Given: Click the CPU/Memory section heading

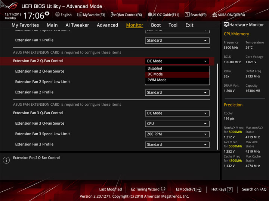Looking at the screenshot, I should [236, 34].
